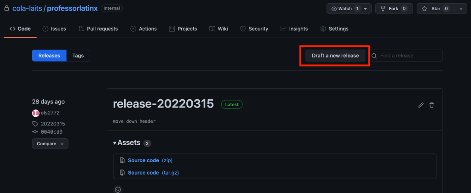Viewport: 471px width, 193px height.
Task: Select the Releases view button
Action: 49,56
